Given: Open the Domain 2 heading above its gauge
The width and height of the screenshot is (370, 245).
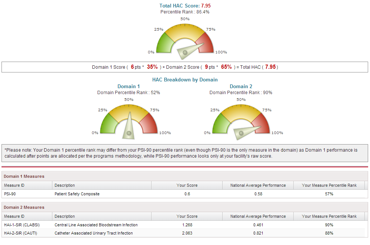Looking at the screenshot, I should (241, 86).
